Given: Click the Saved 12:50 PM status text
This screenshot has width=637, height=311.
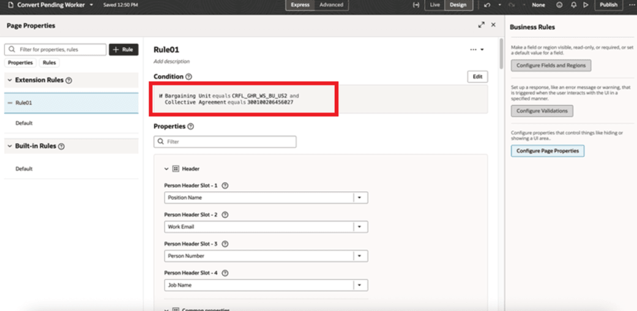Looking at the screenshot, I should click(x=121, y=5).
